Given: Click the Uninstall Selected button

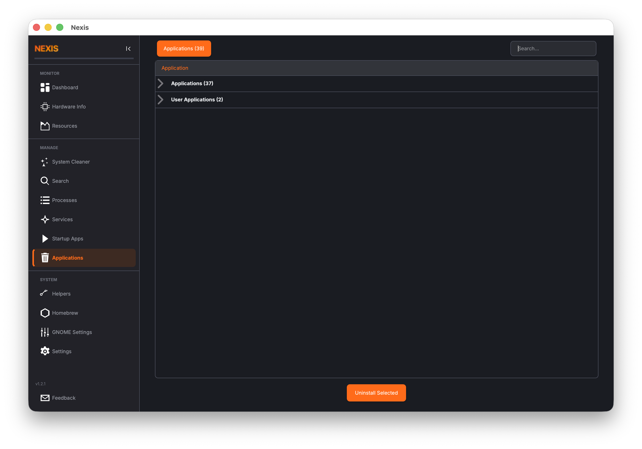Looking at the screenshot, I should (x=376, y=393).
